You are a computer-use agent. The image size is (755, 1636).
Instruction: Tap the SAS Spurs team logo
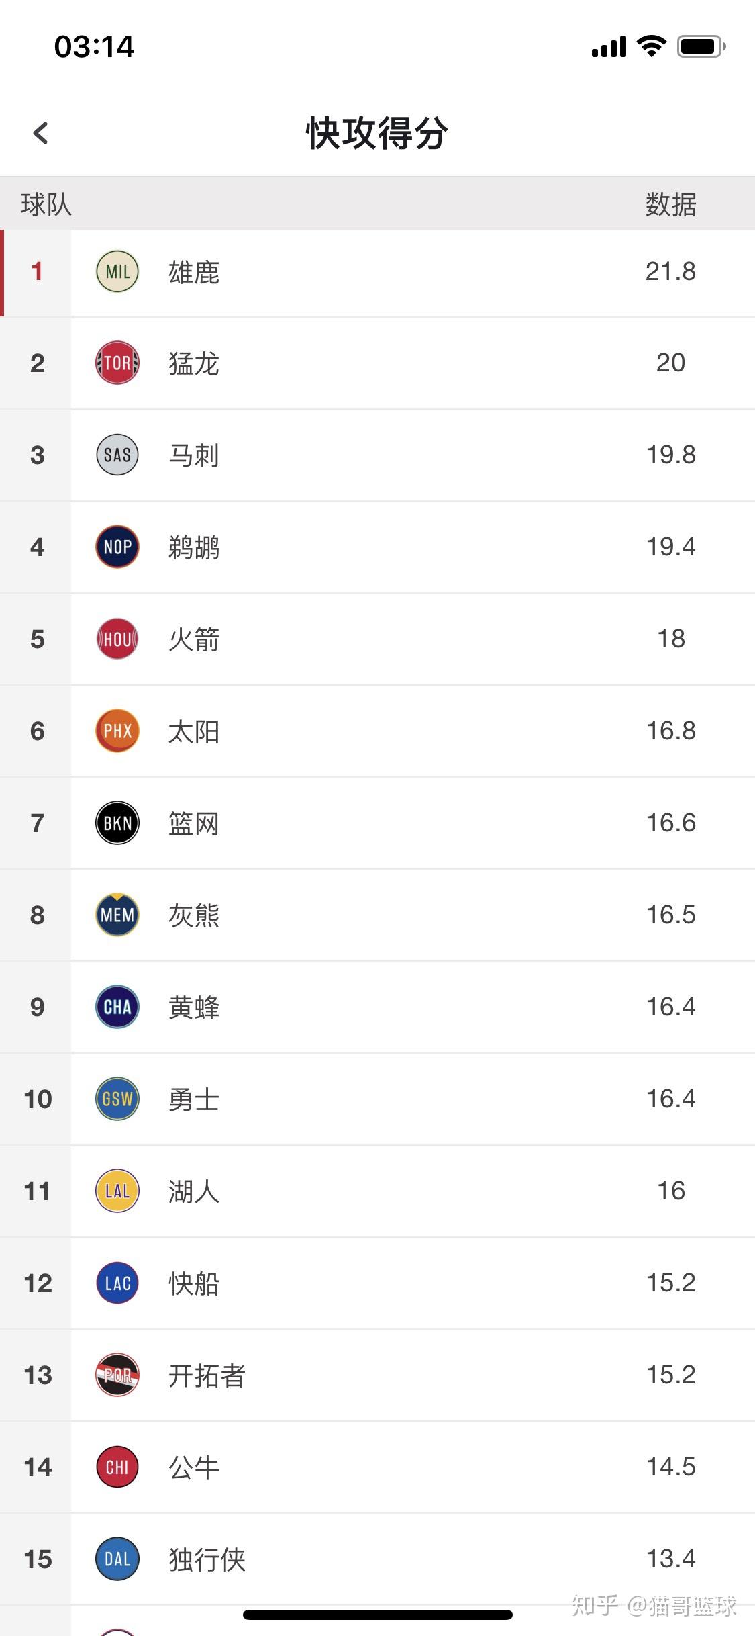[117, 455]
